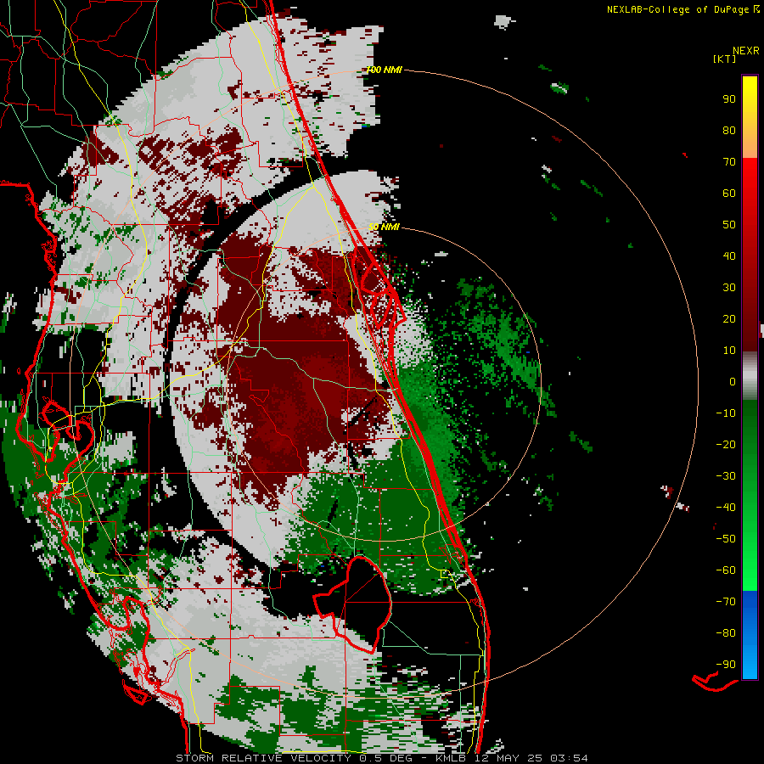Click the 40 value on velocity scale
This screenshot has height=764, width=764.
(x=729, y=256)
